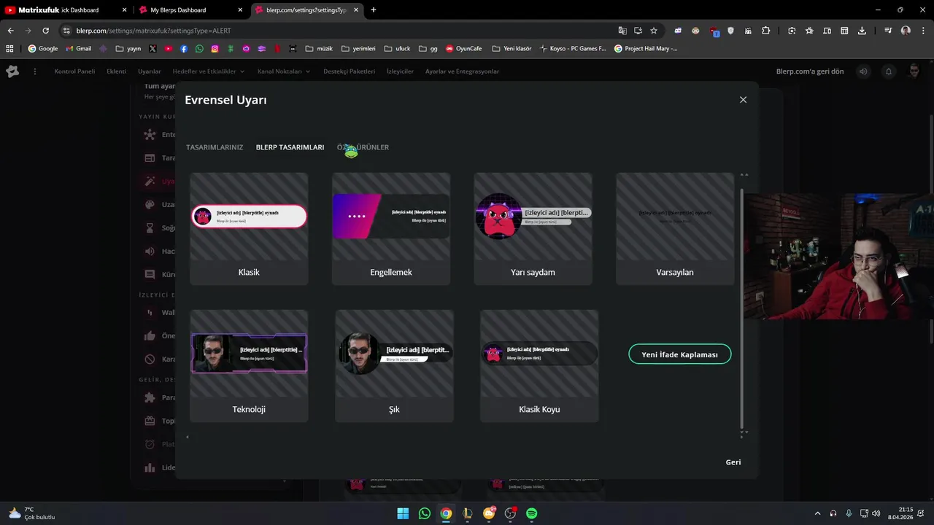Image resolution: width=934 pixels, height=525 pixels.
Task: Select the Klasik Koyu design
Action: point(539,366)
